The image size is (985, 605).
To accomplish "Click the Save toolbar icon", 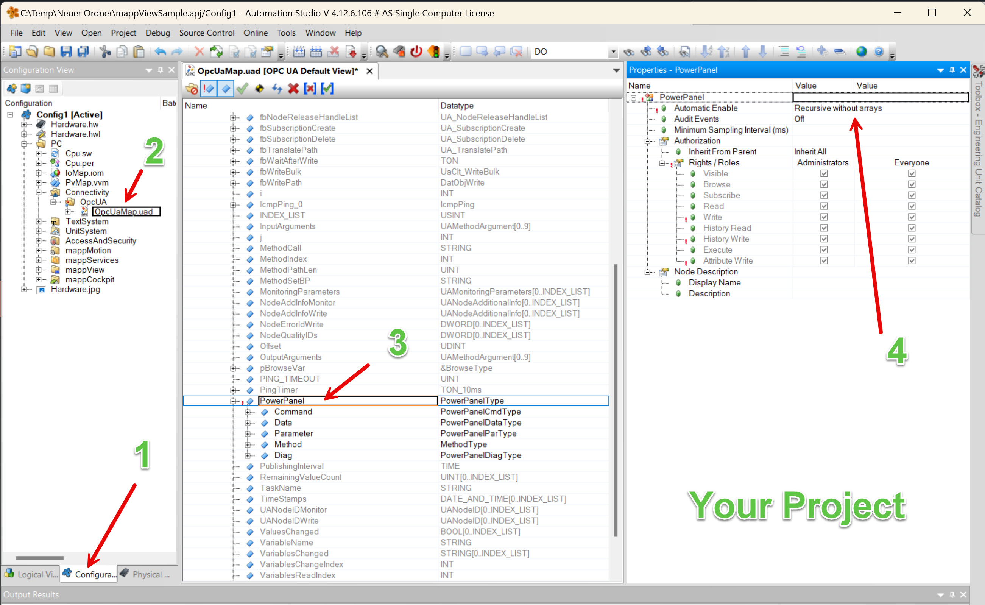I will (x=66, y=51).
